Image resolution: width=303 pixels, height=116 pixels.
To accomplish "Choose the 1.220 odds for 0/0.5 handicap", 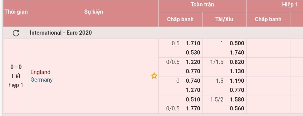I will pos(193,62).
